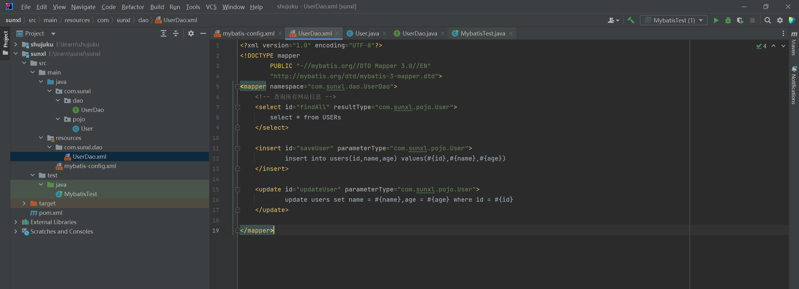
Task: Open the VCS menu
Action: pos(211,7)
